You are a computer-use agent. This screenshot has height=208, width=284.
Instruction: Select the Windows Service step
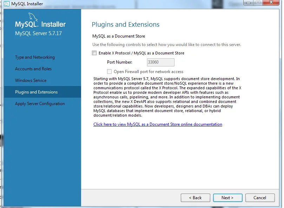coord(31,80)
